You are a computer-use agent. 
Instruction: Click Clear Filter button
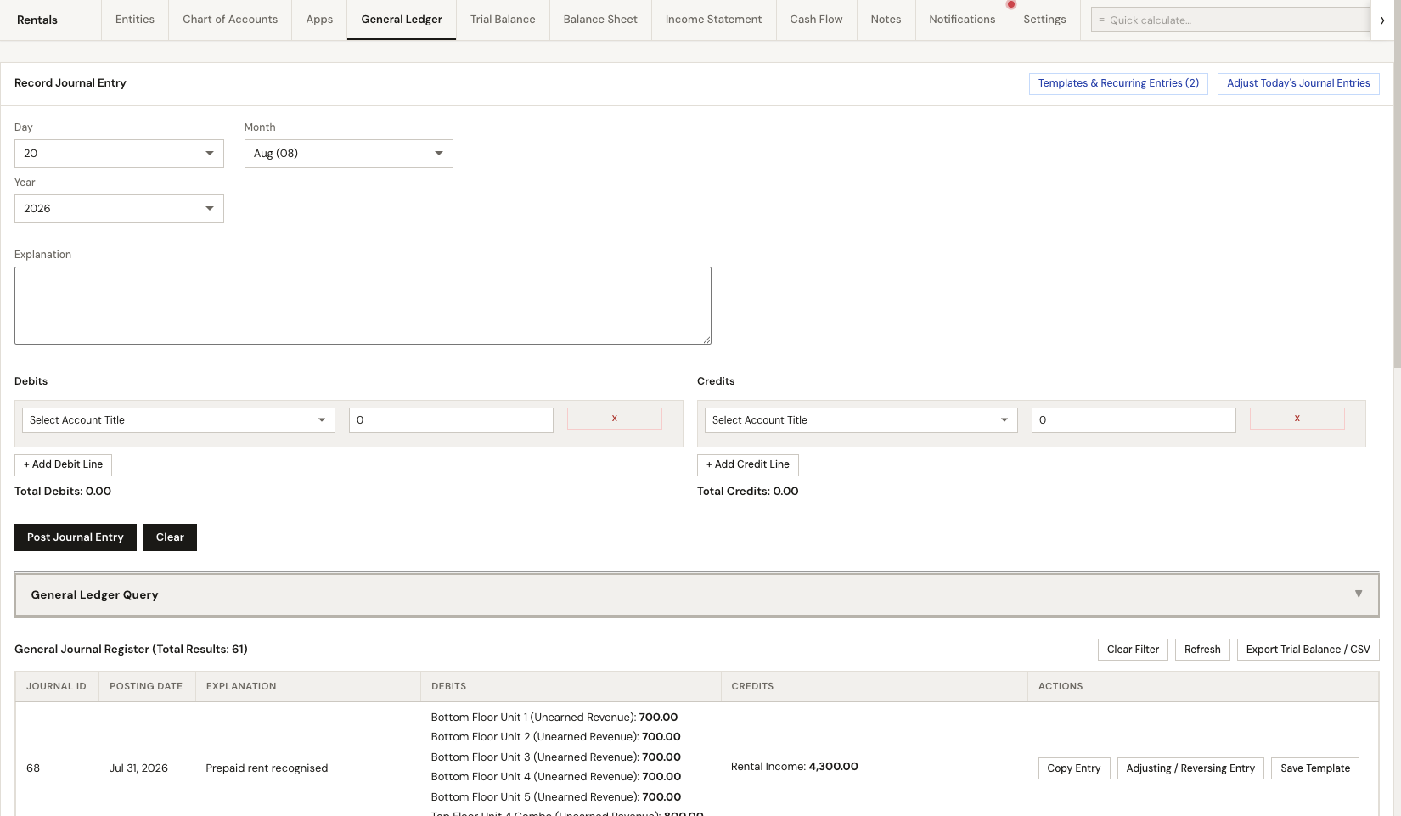pyautogui.click(x=1133, y=650)
